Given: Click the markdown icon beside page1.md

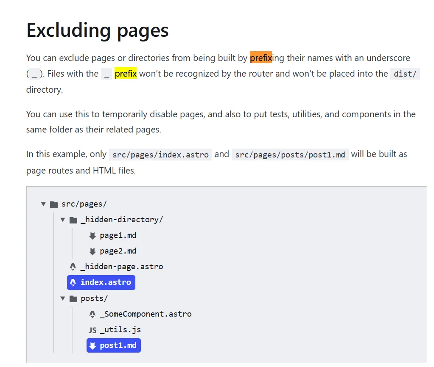Looking at the screenshot, I should coord(92,236).
